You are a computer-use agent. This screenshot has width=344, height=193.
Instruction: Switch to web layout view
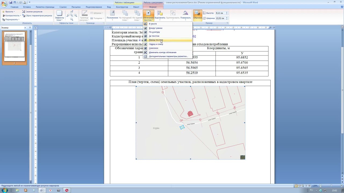tap(302, 186)
